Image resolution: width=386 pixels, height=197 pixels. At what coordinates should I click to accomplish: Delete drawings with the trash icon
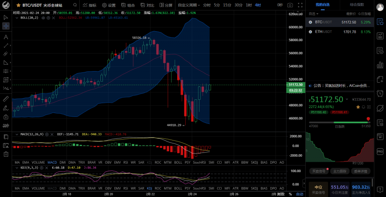[x=6, y=154]
